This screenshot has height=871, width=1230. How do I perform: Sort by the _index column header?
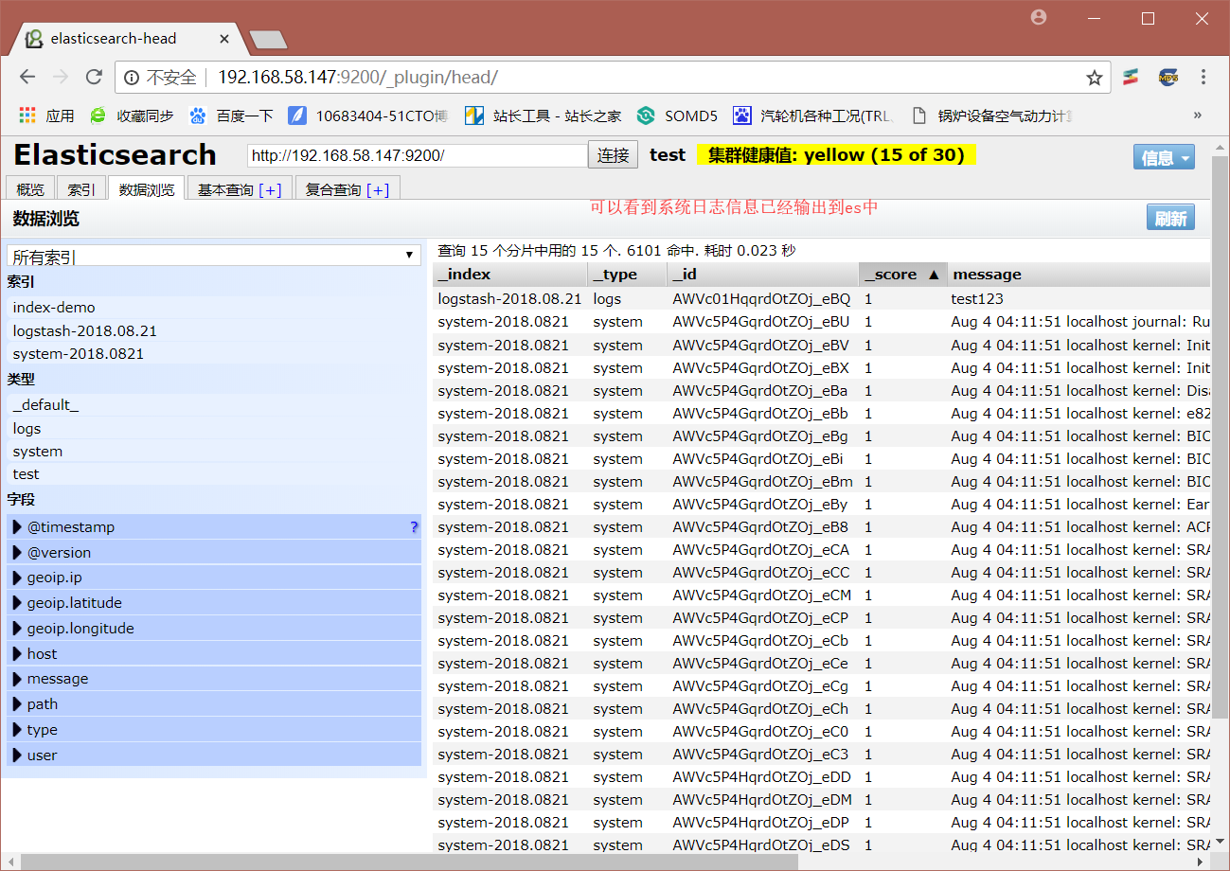click(510, 275)
